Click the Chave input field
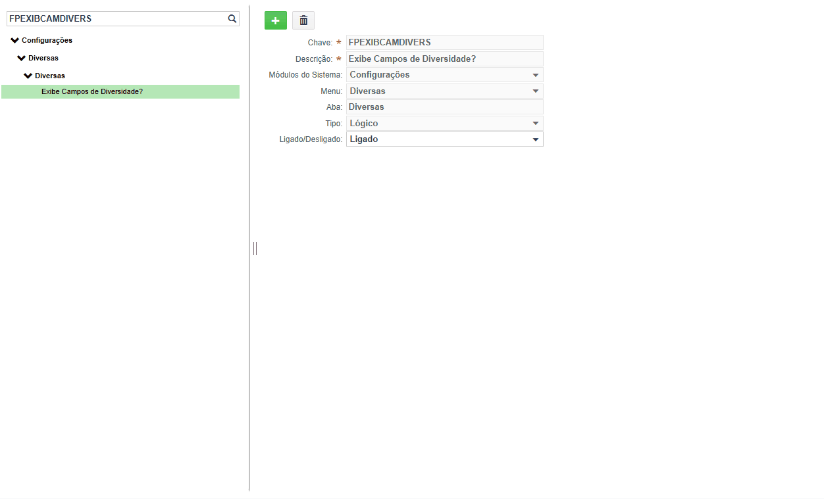This screenshot has width=824, height=499. coord(445,42)
